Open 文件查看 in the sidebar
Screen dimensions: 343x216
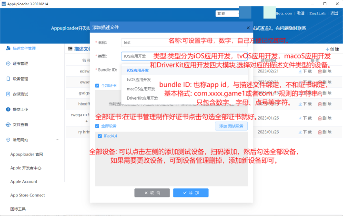point(20,124)
